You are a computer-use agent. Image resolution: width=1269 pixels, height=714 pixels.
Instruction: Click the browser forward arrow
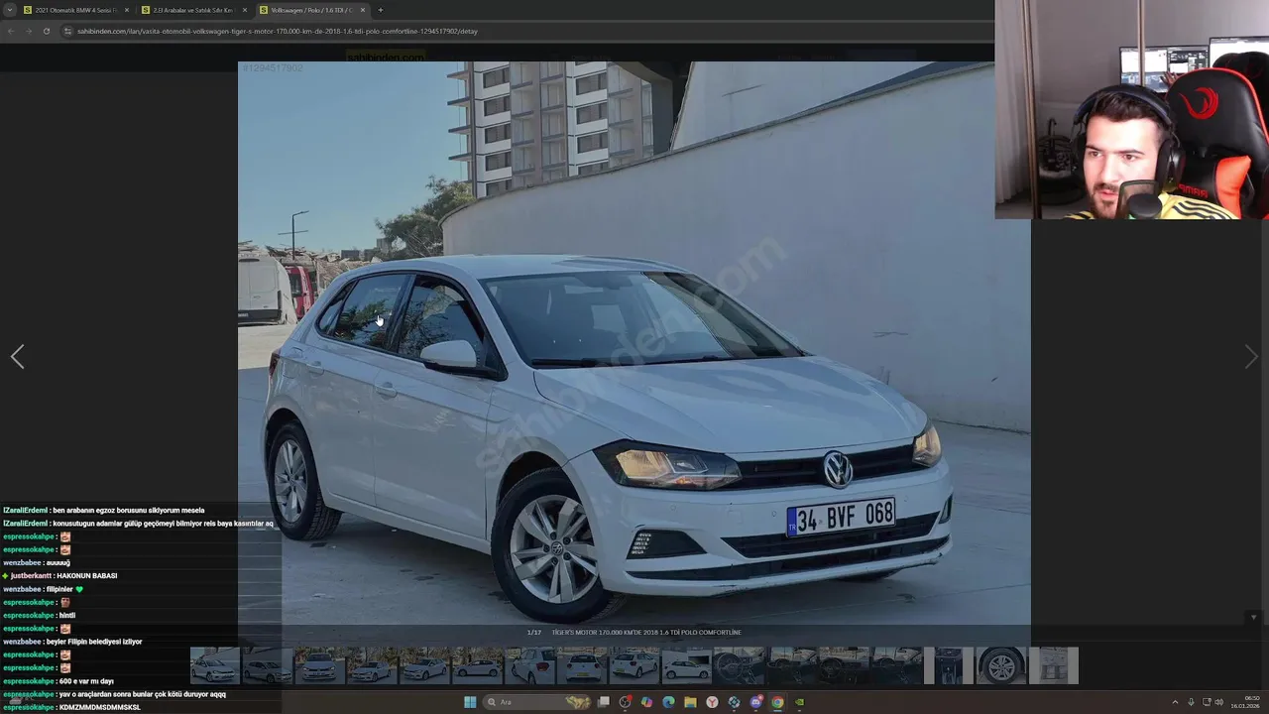point(28,31)
